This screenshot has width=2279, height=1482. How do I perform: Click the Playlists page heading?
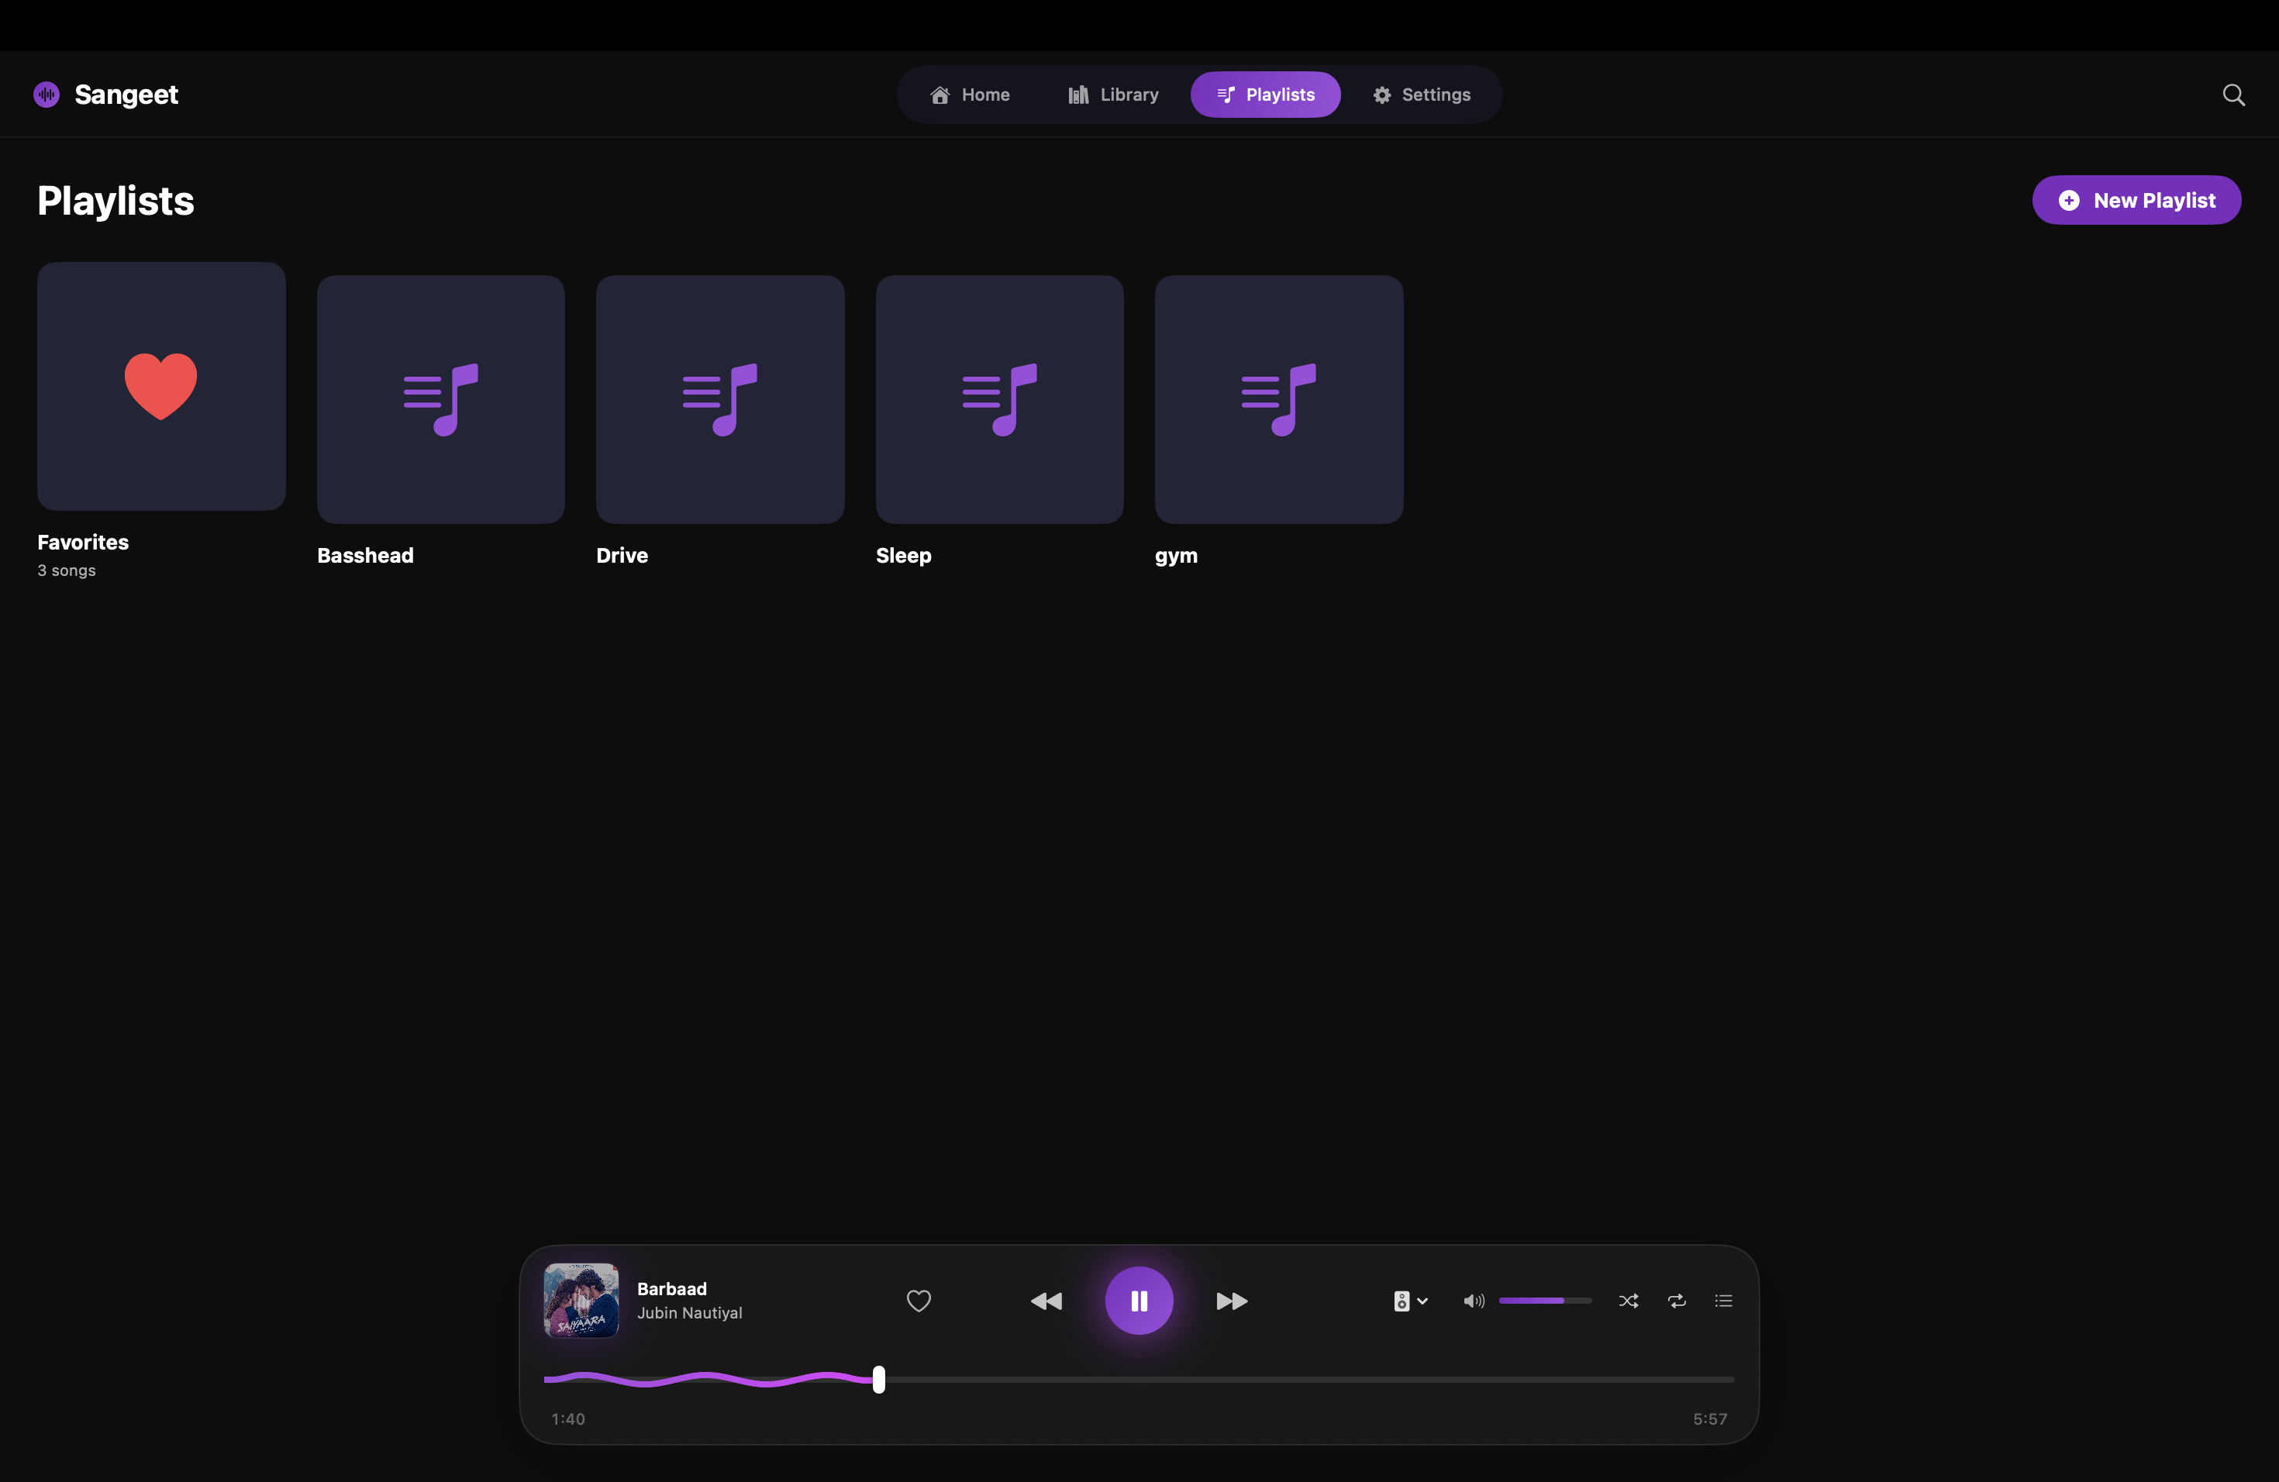(x=116, y=201)
